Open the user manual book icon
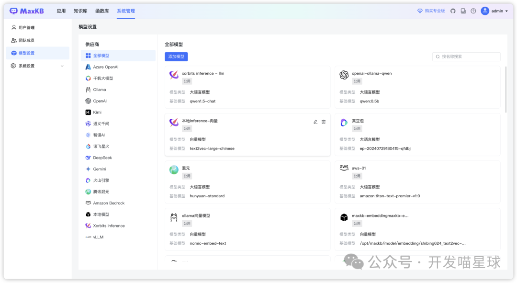The height and width of the screenshot is (283, 517). 463,11
